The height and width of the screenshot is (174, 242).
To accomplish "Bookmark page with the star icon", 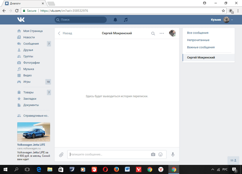I will click(223, 11).
